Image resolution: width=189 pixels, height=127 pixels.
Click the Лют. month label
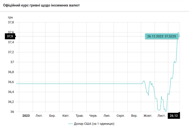(39, 116)
